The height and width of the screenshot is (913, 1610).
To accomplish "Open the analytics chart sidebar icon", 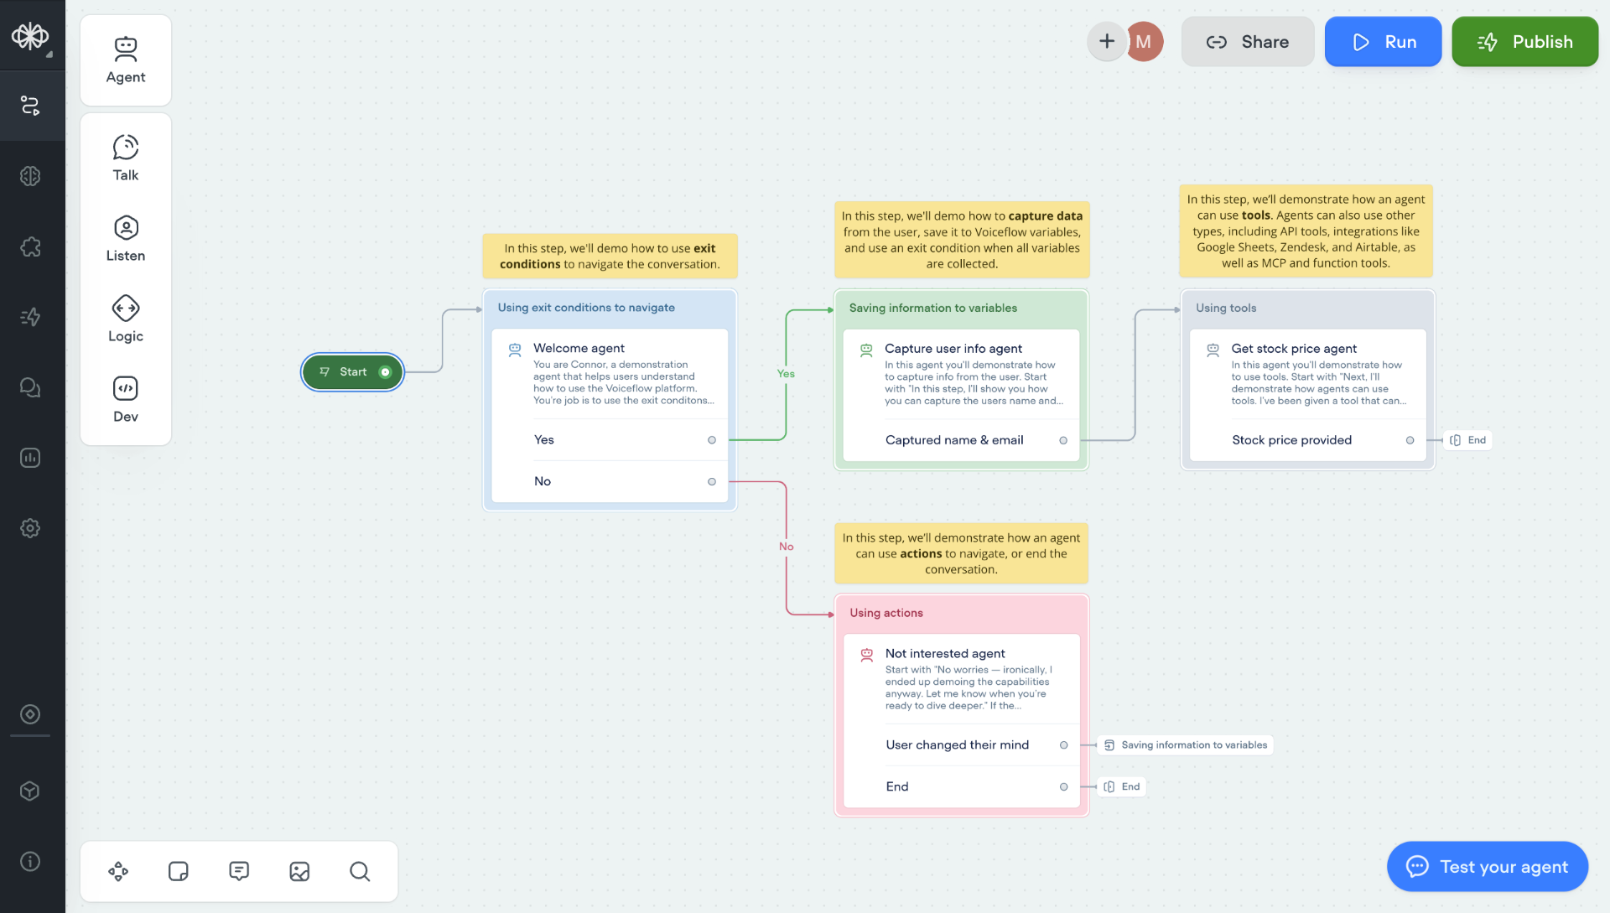I will (x=30, y=458).
